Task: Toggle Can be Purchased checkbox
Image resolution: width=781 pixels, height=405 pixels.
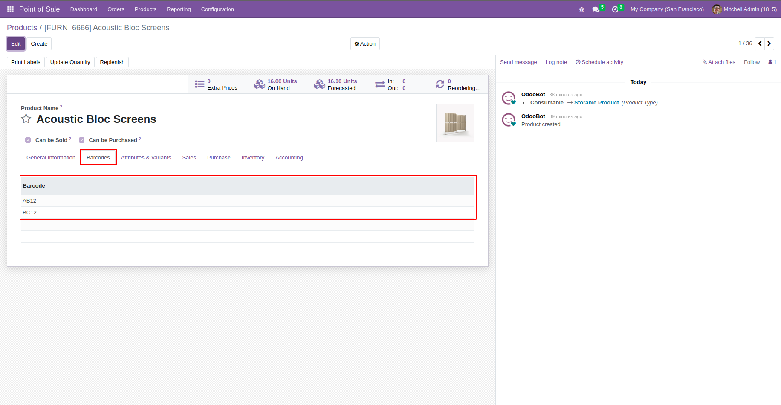Action: pyautogui.click(x=82, y=140)
